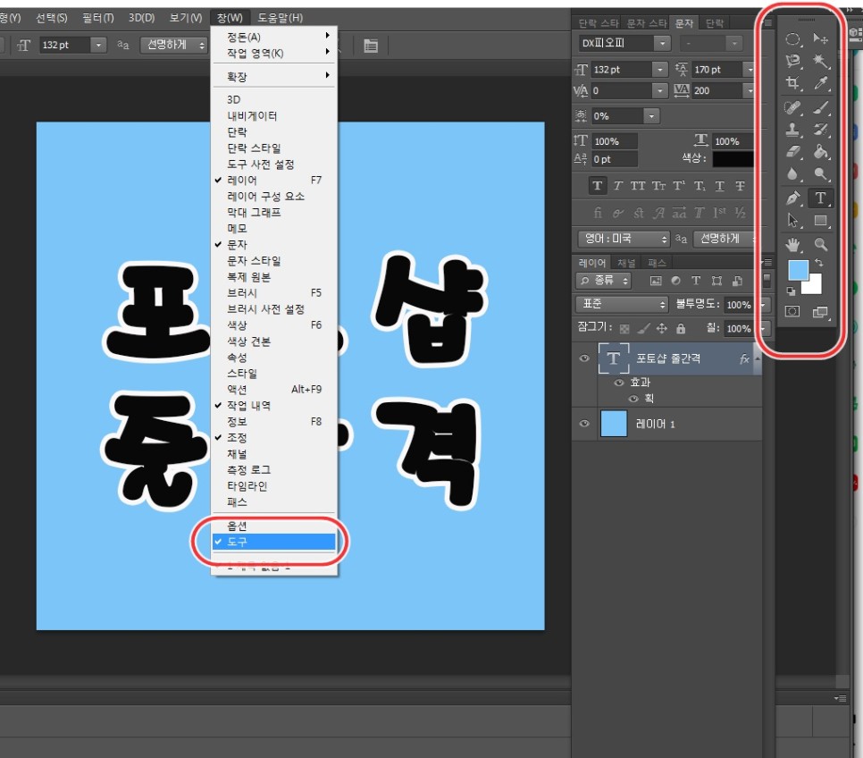This screenshot has width=863, height=758.
Task: Open the 0% tsume dropdown
Action: coord(651,116)
